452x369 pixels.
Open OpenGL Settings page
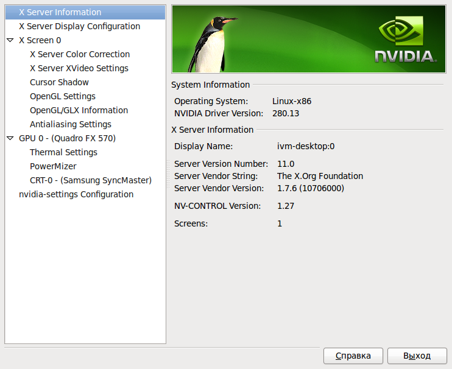[x=62, y=96]
